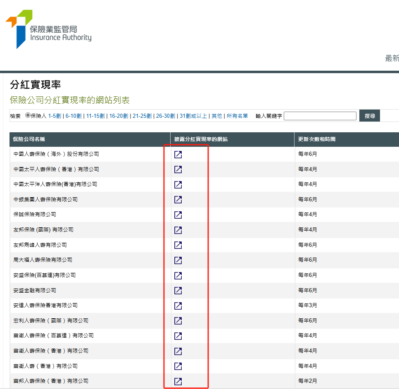This screenshot has width=399, height=389.
Task: Open 富邦人壽保險（香港）external link icon
Action: (178, 381)
